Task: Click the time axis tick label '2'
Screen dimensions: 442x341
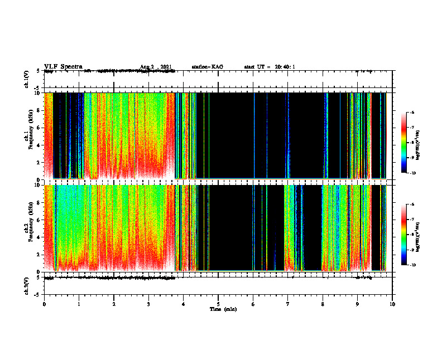Action: click(x=114, y=304)
